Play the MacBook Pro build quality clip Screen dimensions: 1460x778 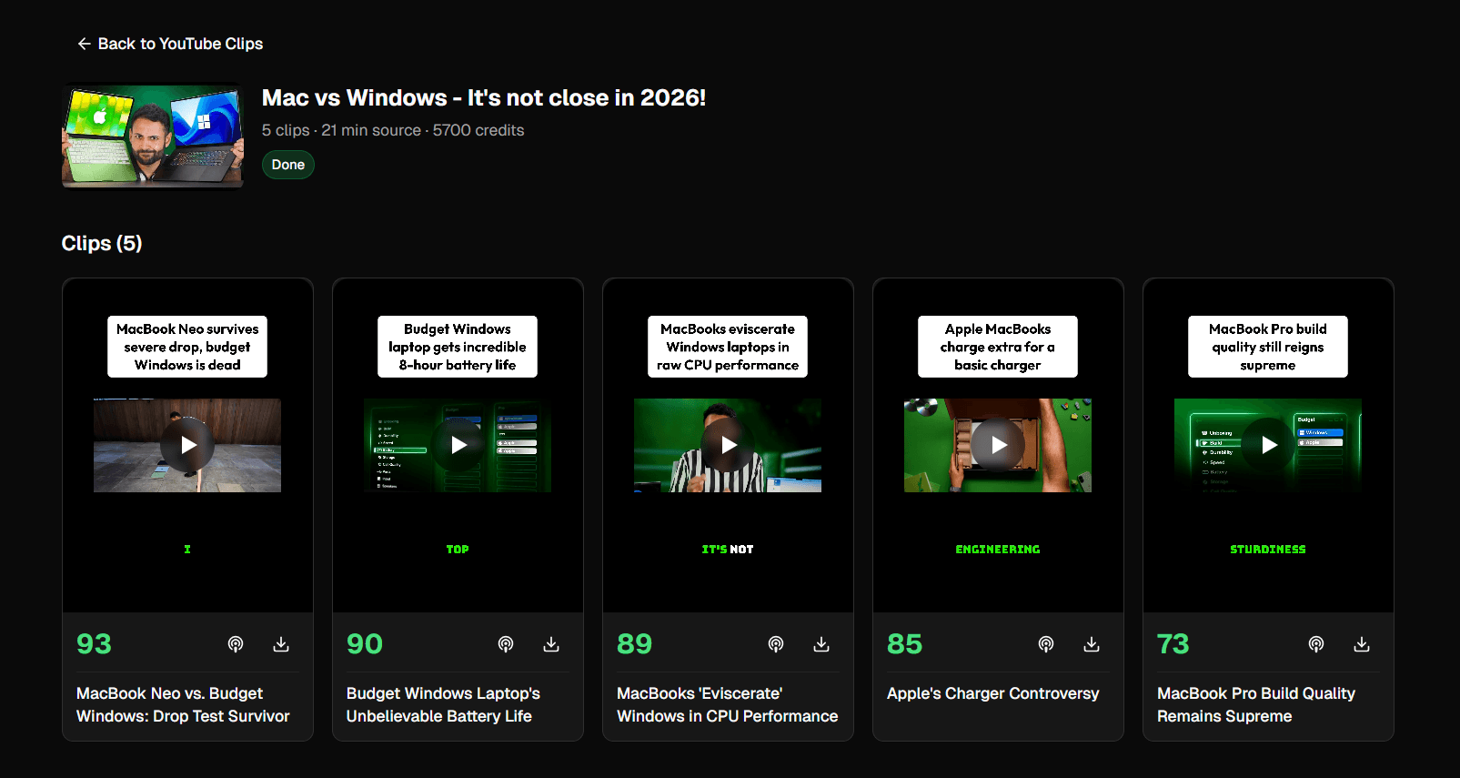(1268, 445)
